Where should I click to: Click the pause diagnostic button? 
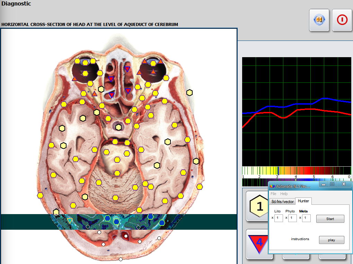click(x=319, y=20)
